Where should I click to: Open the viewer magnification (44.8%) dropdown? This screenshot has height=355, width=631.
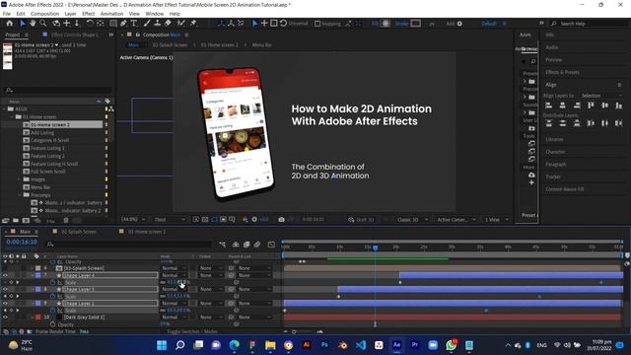coord(134,219)
